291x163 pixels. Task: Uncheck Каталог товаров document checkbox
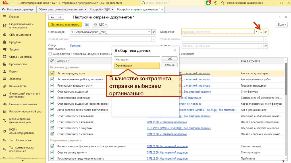(52, 146)
